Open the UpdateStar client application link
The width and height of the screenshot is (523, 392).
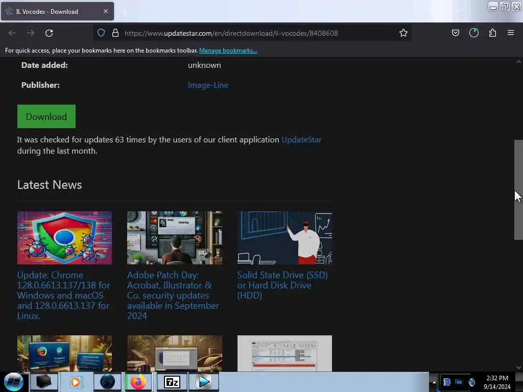(301, 140)
